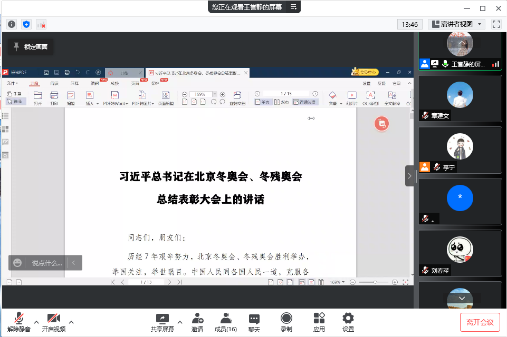The image size is (507, 337).
Task: Click the 说点什么... chat input box
Action: tap(46, 263)
